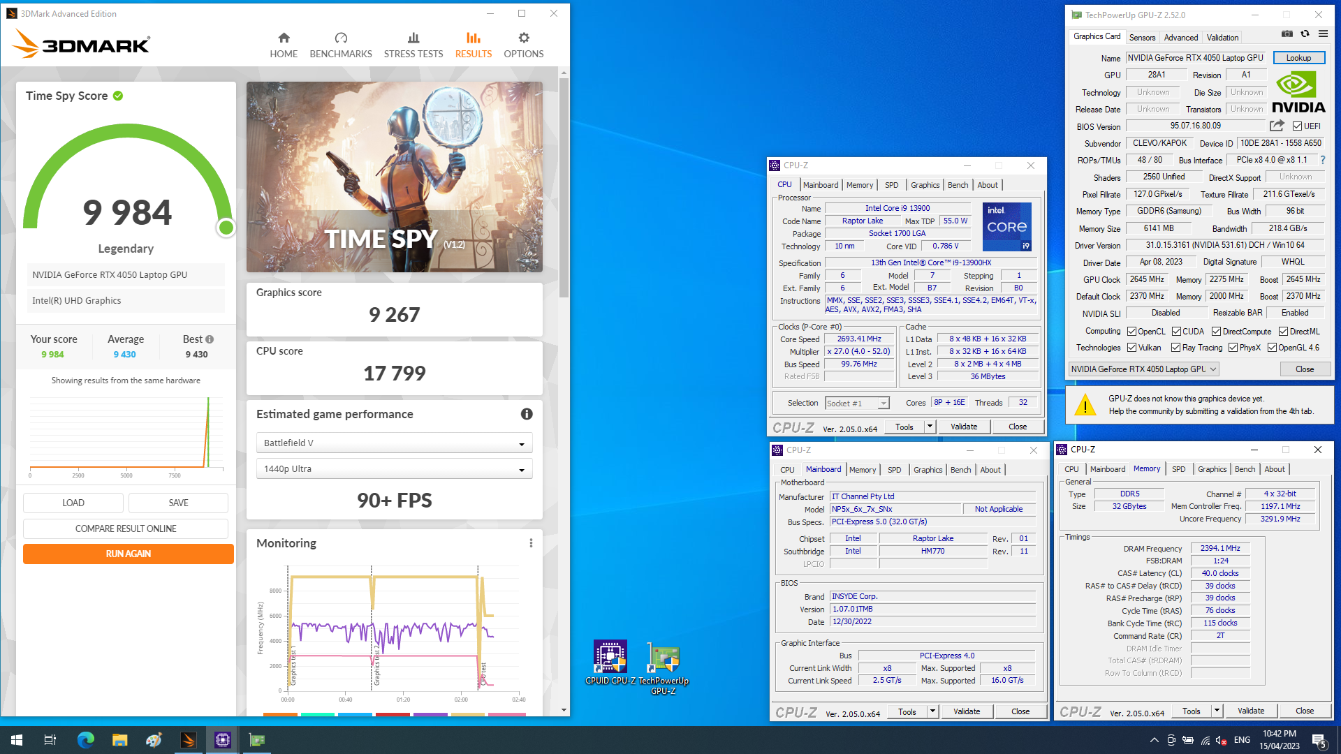This screenshot has height=754, width=1341.
Task: Click the 3DMark scrollbar down arrow
Action: pyautogui.click(x=564, y=710)
